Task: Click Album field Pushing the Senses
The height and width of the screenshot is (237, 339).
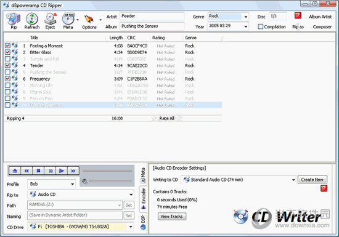Action: [152, 26]
